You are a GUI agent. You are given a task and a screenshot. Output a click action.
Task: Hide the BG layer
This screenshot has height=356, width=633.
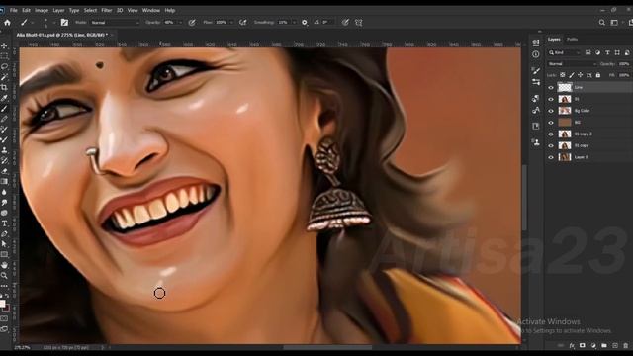551,123
